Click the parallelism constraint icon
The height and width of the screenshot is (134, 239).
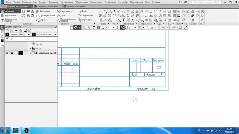(146, 11)
